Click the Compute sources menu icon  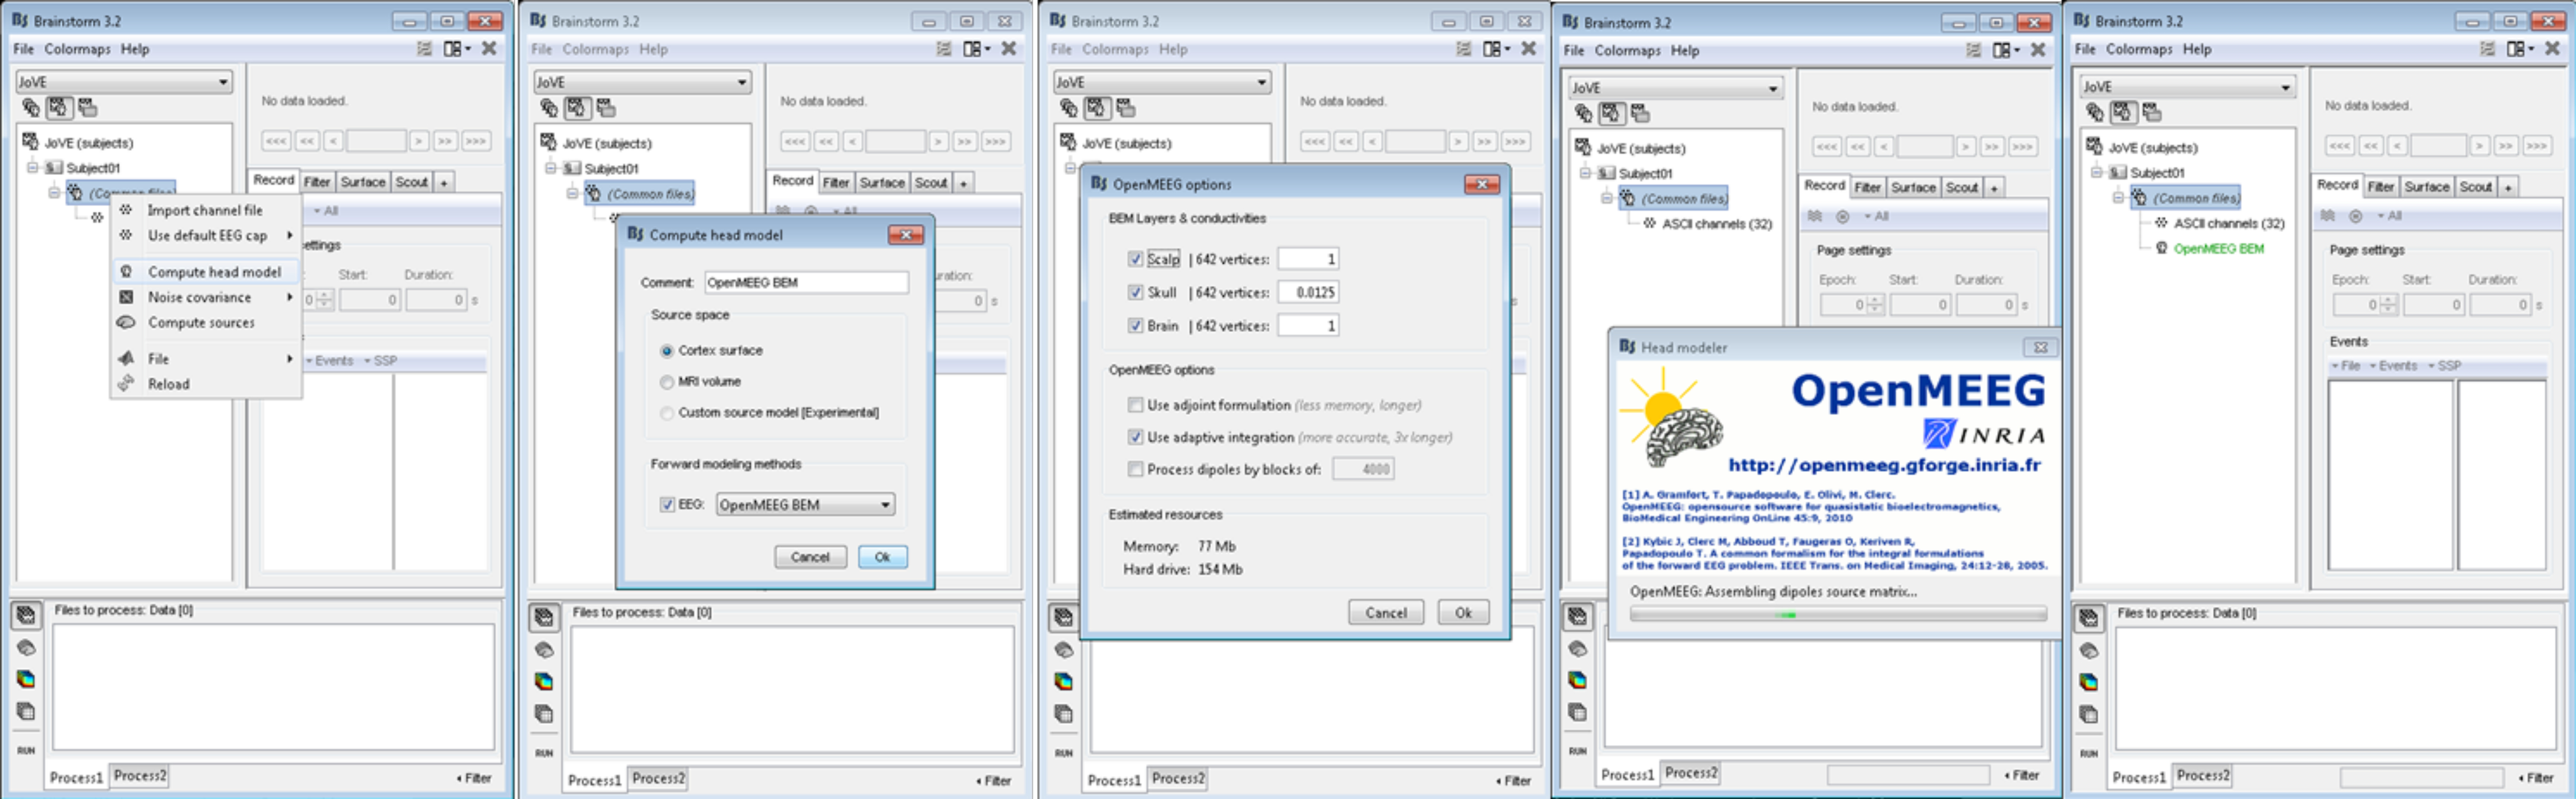pyautogui.click(x=126, y=322)
